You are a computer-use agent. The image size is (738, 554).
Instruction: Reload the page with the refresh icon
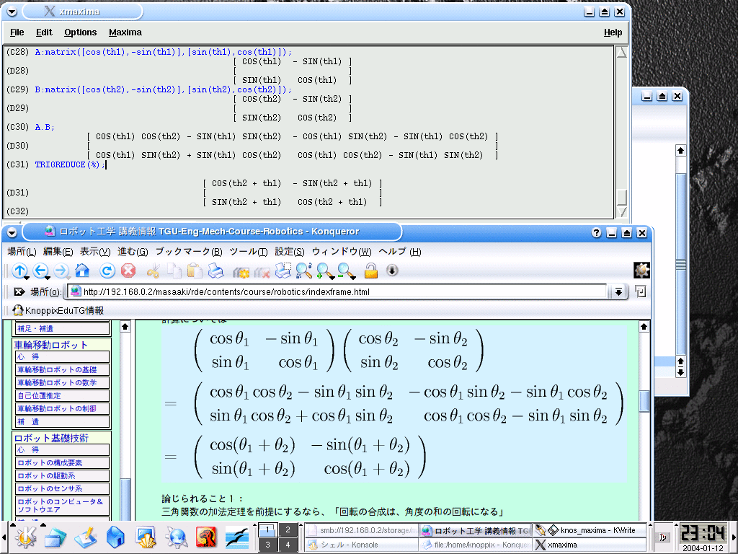click(107, 271)
